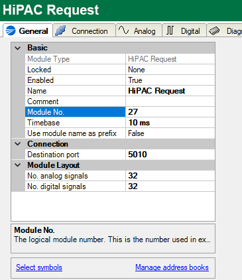Collapse the Module Layout group
This screenshot has height=280, width=242.
tap(18, 165)
